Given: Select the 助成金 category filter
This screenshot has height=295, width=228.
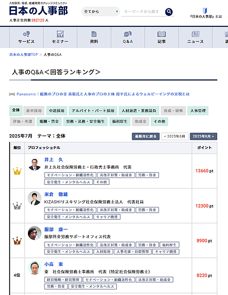Looking at the screenshot, I should pyautogui.click(x=140, y=122).
